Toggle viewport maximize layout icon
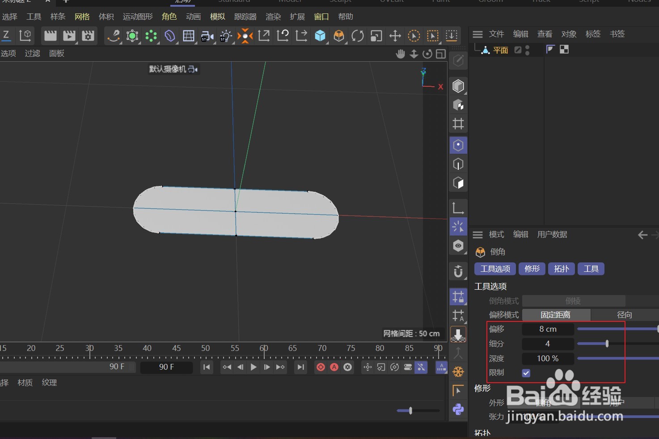This screenshot has height=439, width=659. (441, 54)
